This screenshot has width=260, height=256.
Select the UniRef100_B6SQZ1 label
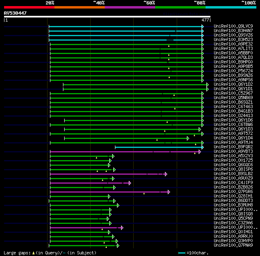[x=233, y=102]
